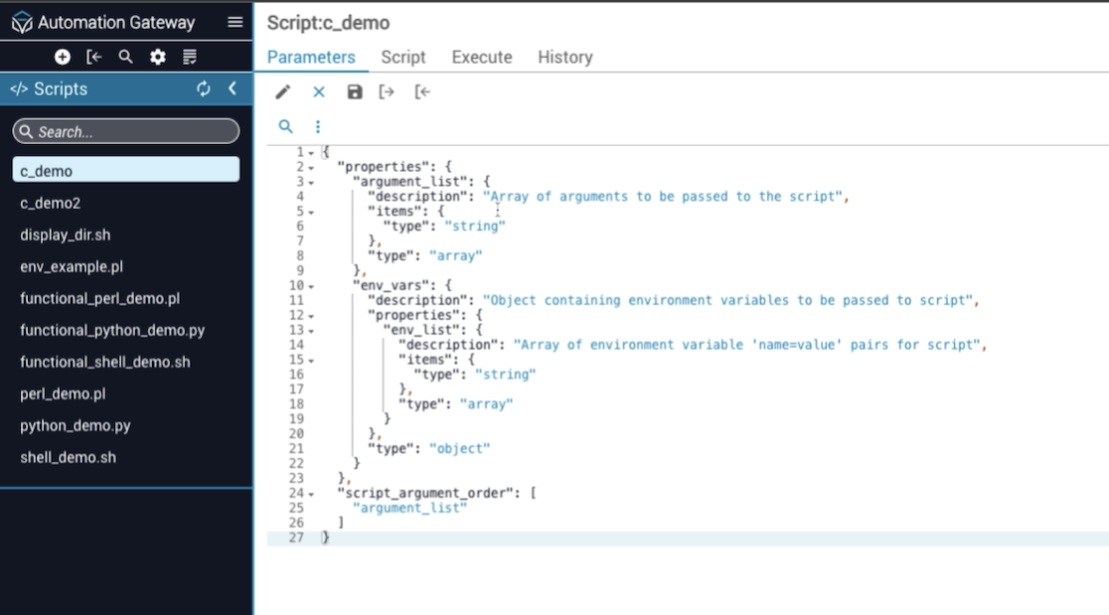Image resolution: width=1109 pixels, height=615 pixels.
Task: Collapse the "env_vars" fold arrow on line 10
Action: 311,286
